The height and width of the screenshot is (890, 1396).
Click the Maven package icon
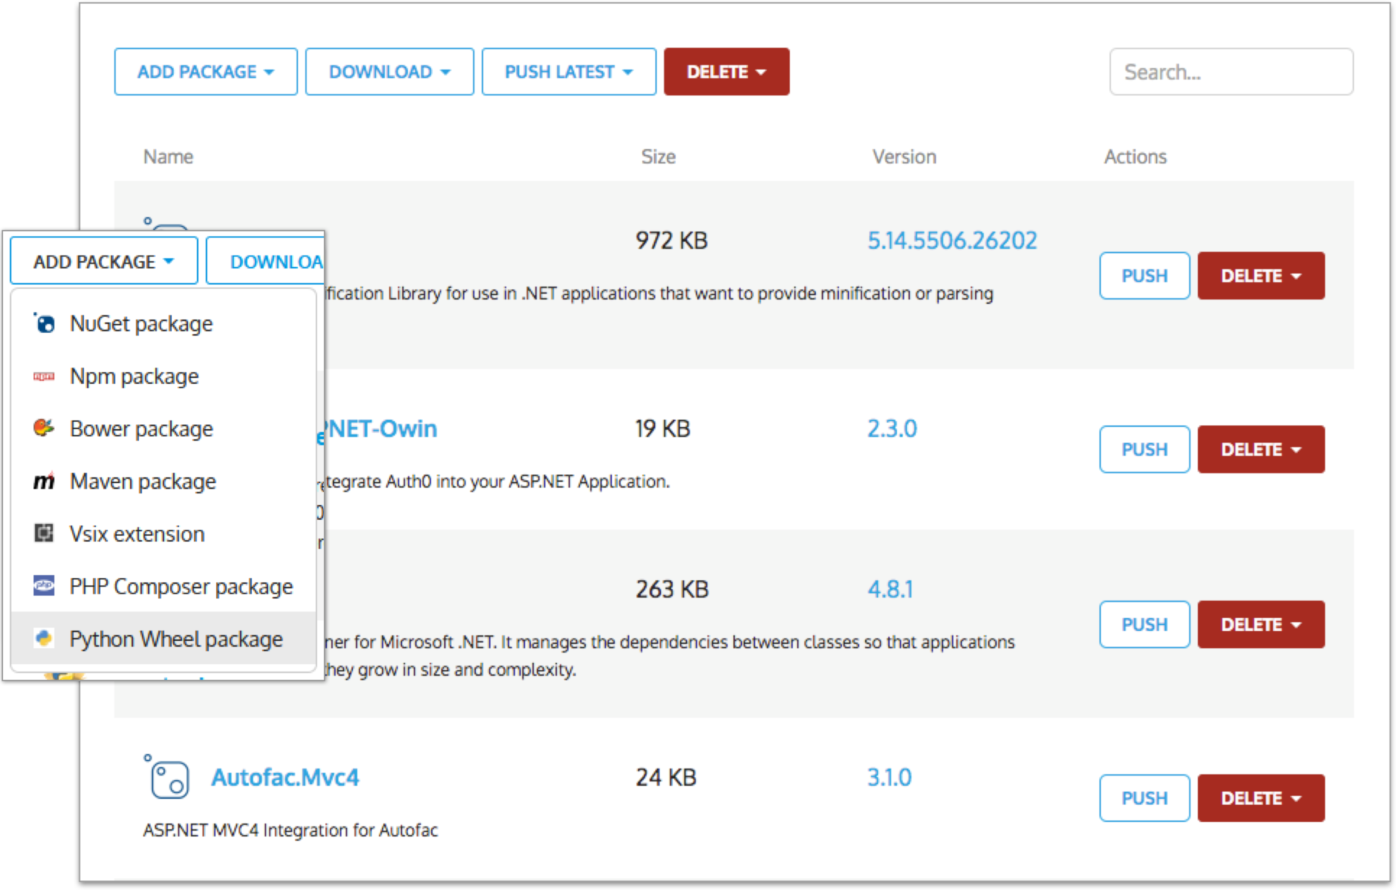44,481
